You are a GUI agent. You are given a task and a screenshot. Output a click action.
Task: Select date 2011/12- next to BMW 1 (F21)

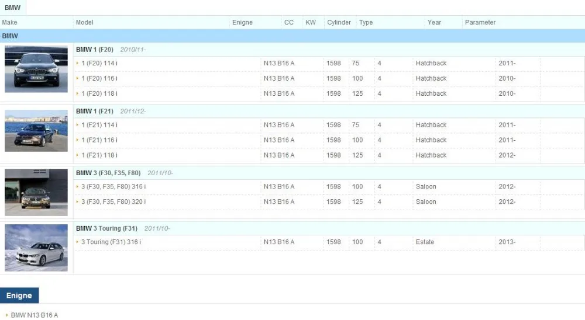(x=133, y=112)
